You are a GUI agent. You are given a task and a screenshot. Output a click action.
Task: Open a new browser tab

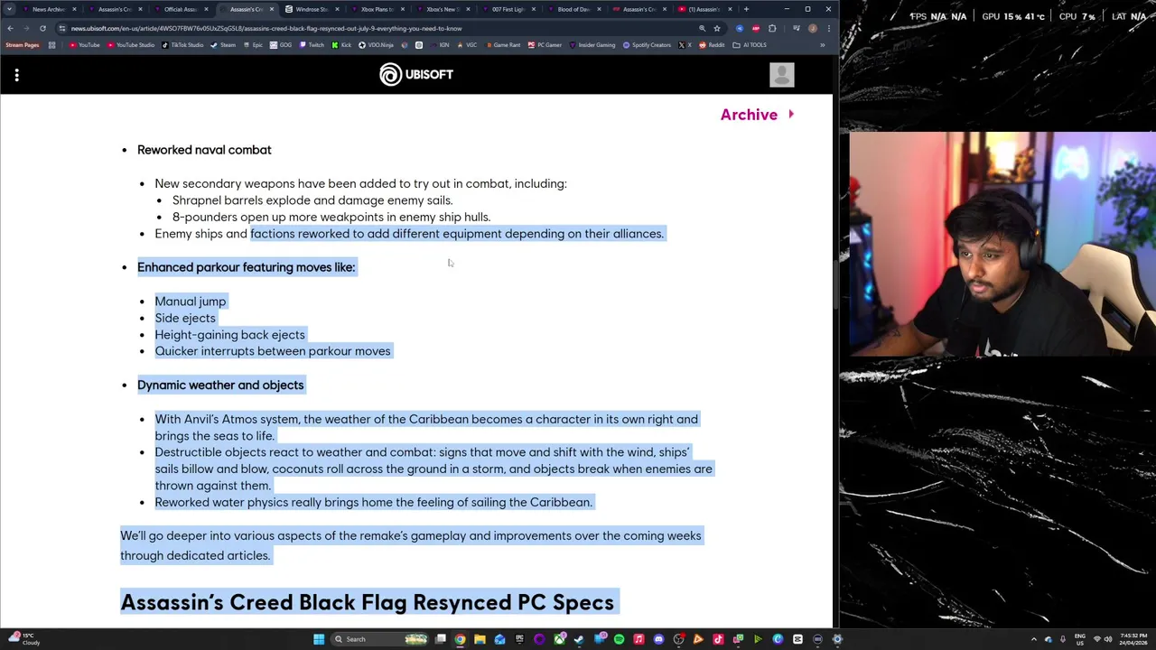click(x=746, y=9)
